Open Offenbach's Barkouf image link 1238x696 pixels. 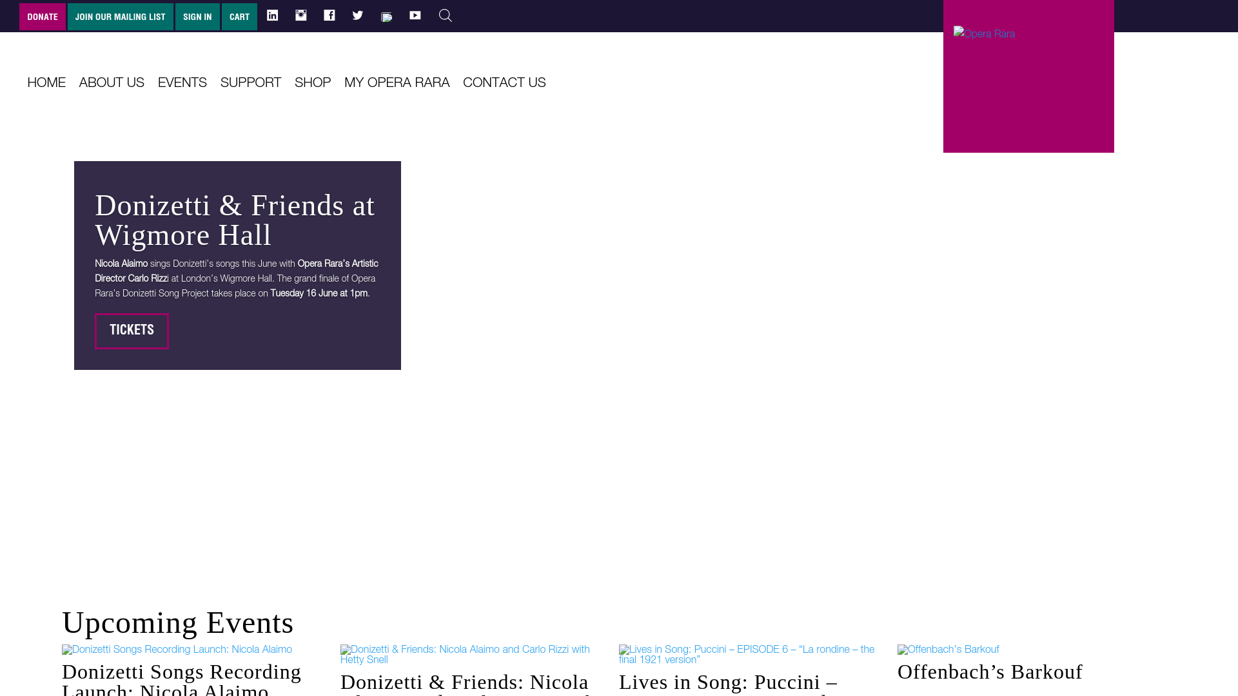(948, 650)
